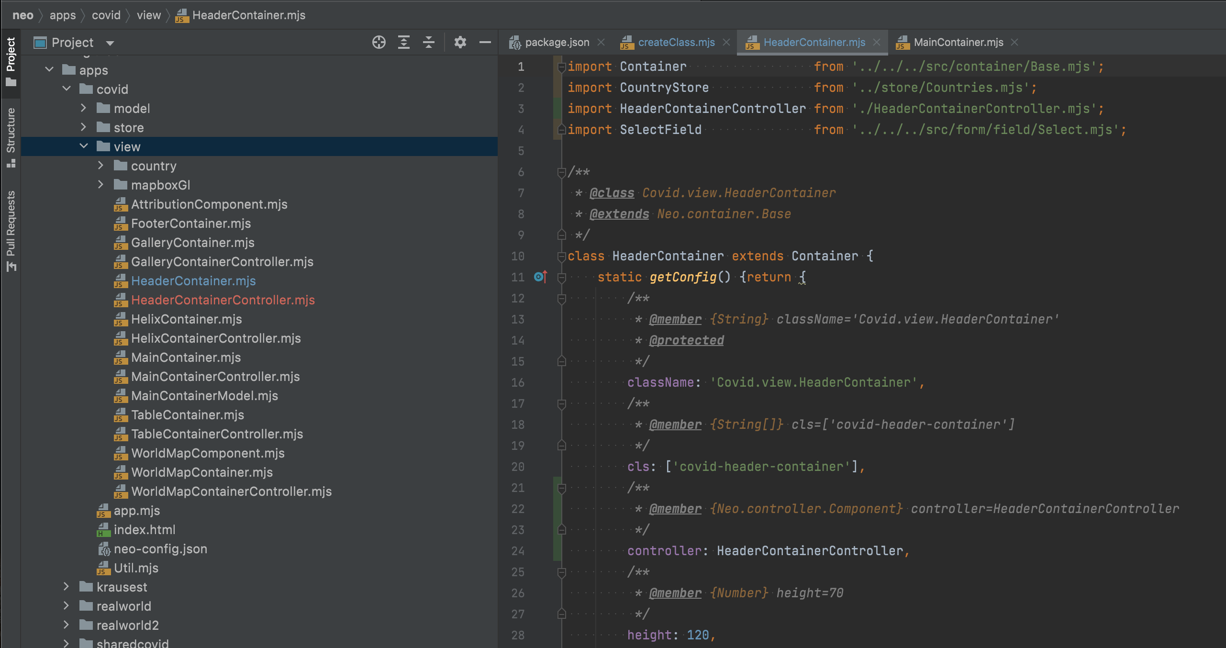The height and width of the screenshot is (648, 1226).
Task: Fold getConfig method at line 11
Action: (562, 278)
